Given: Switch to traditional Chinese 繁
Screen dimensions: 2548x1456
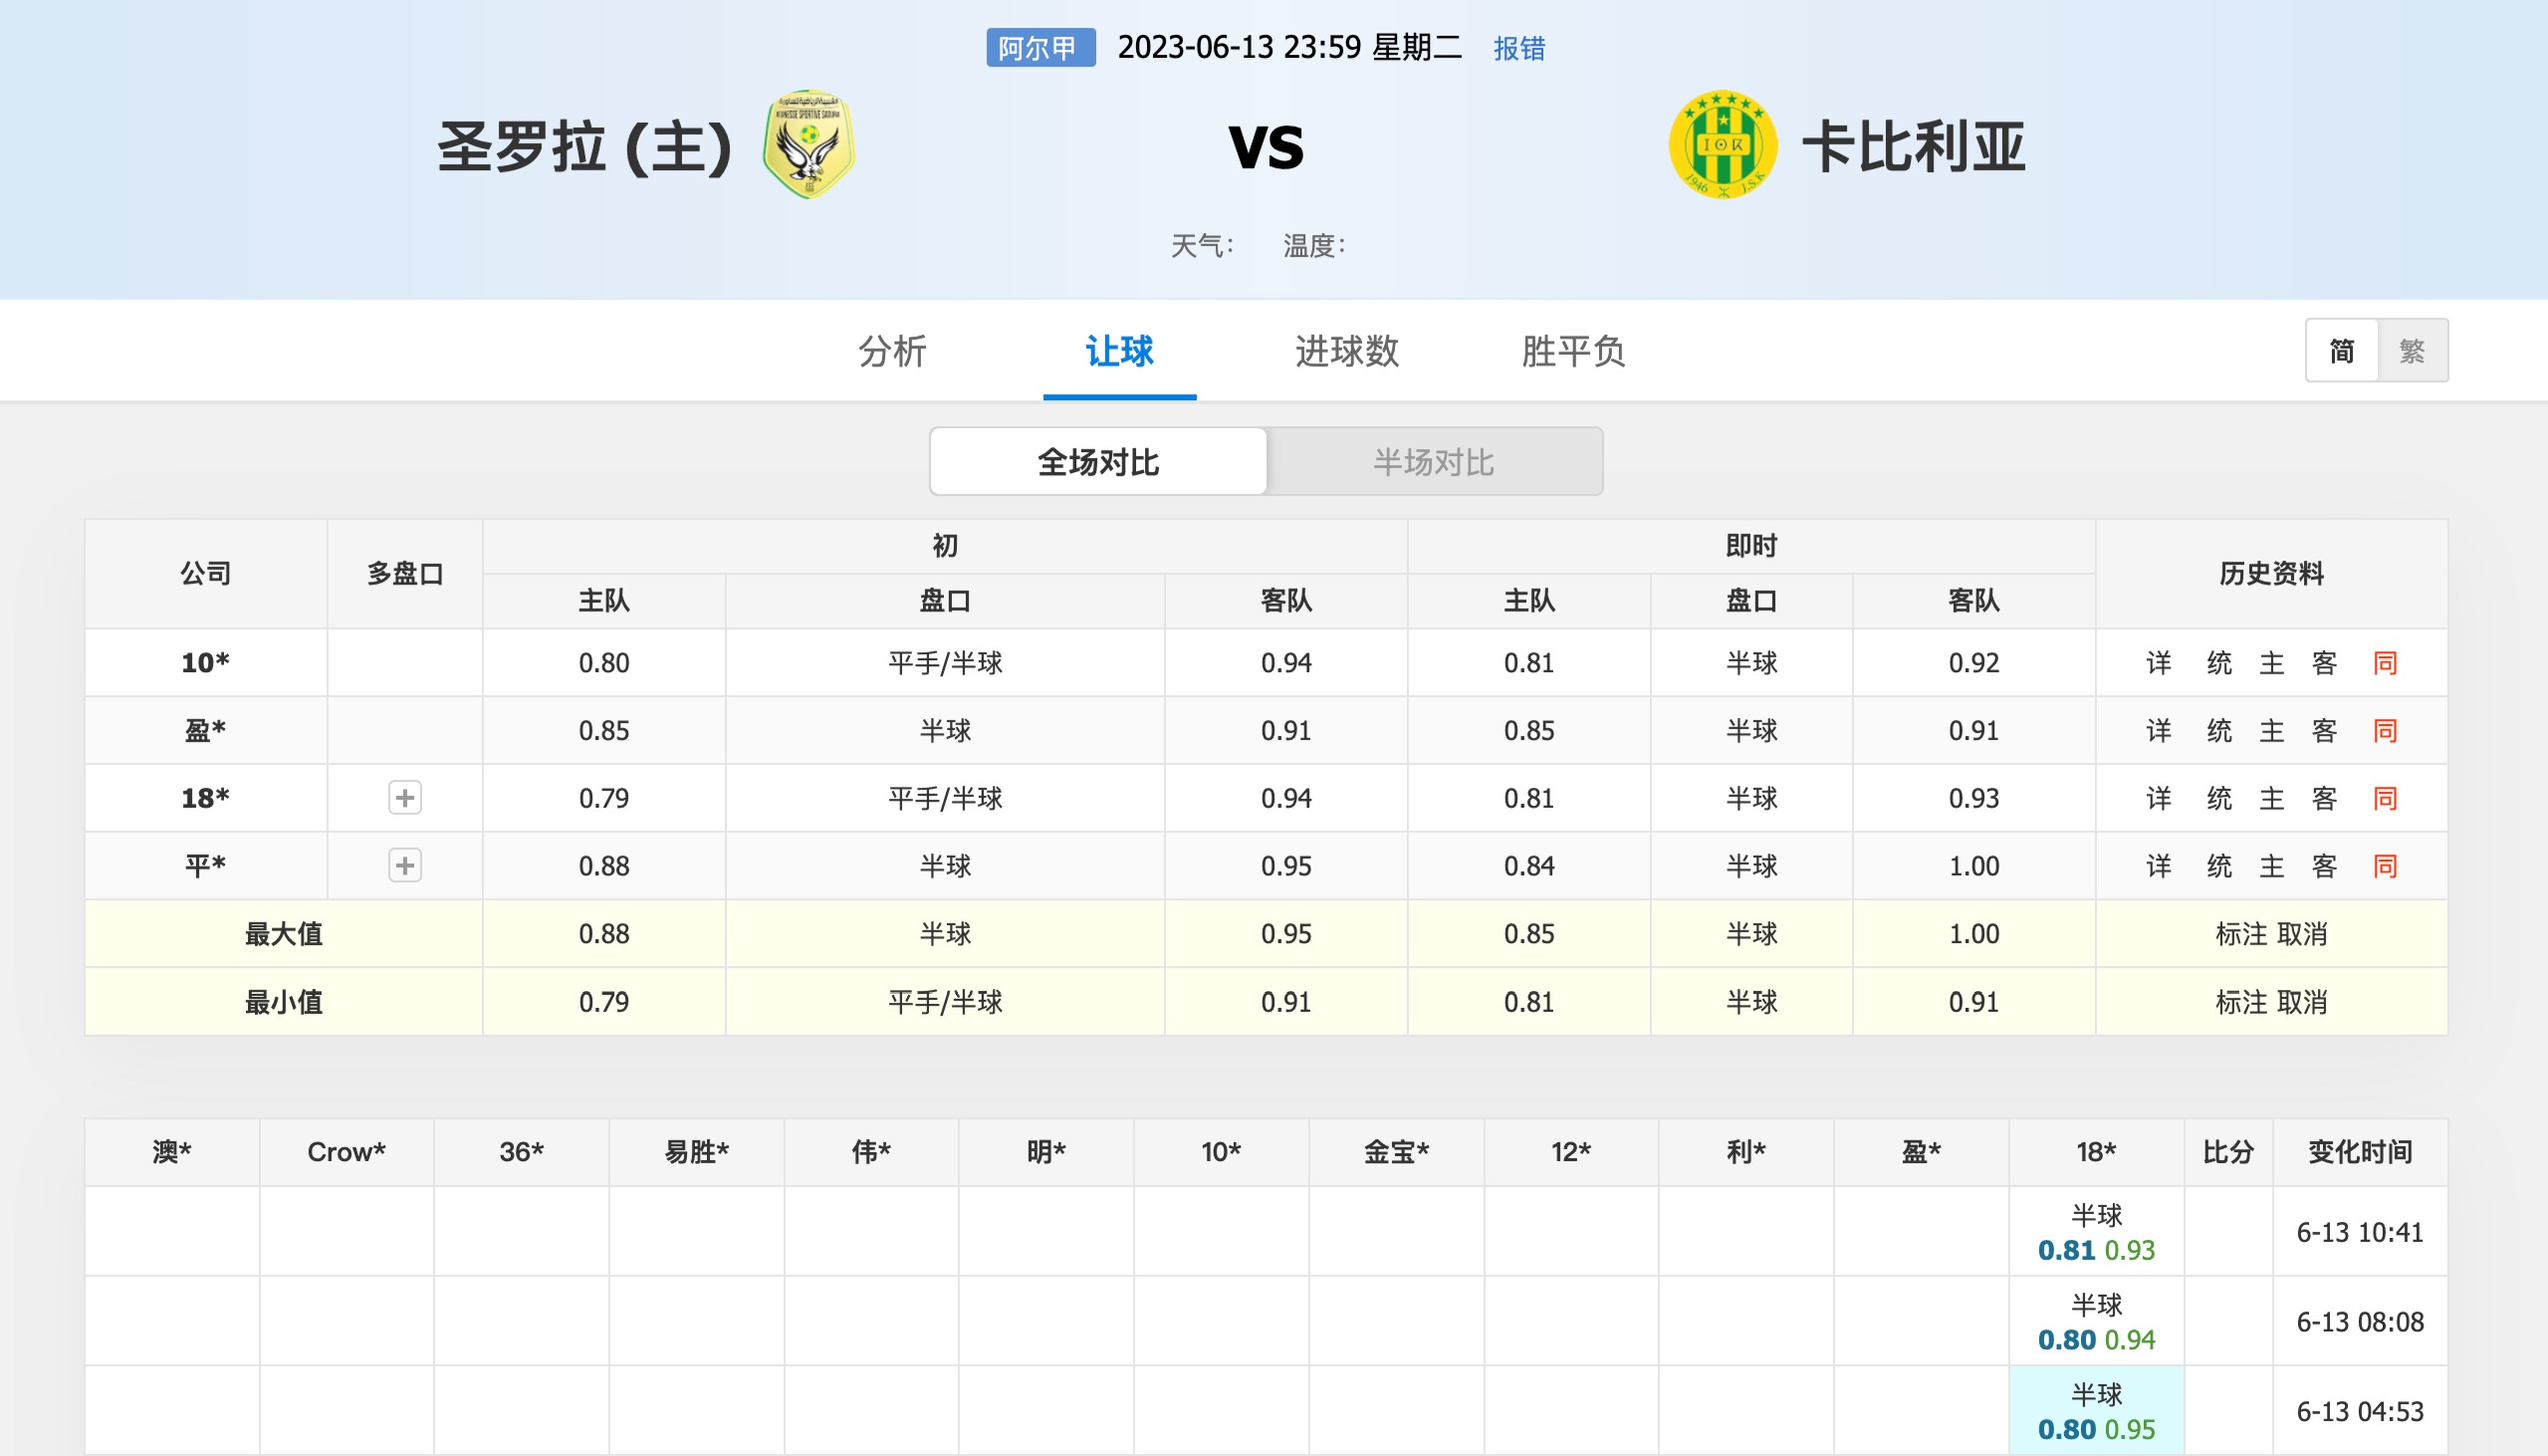Looking at the screenshot, I should pos(2412,351).
